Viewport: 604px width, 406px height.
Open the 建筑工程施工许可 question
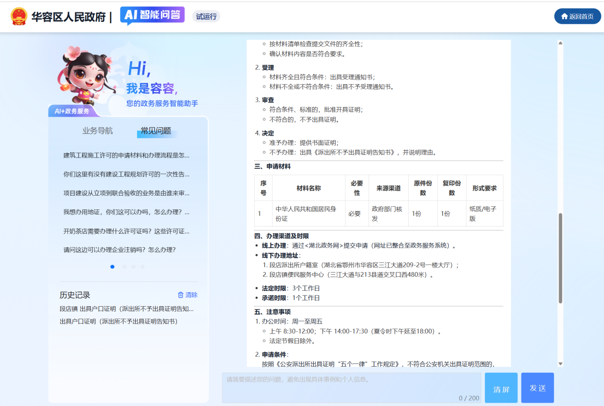(x=126, y=155)
